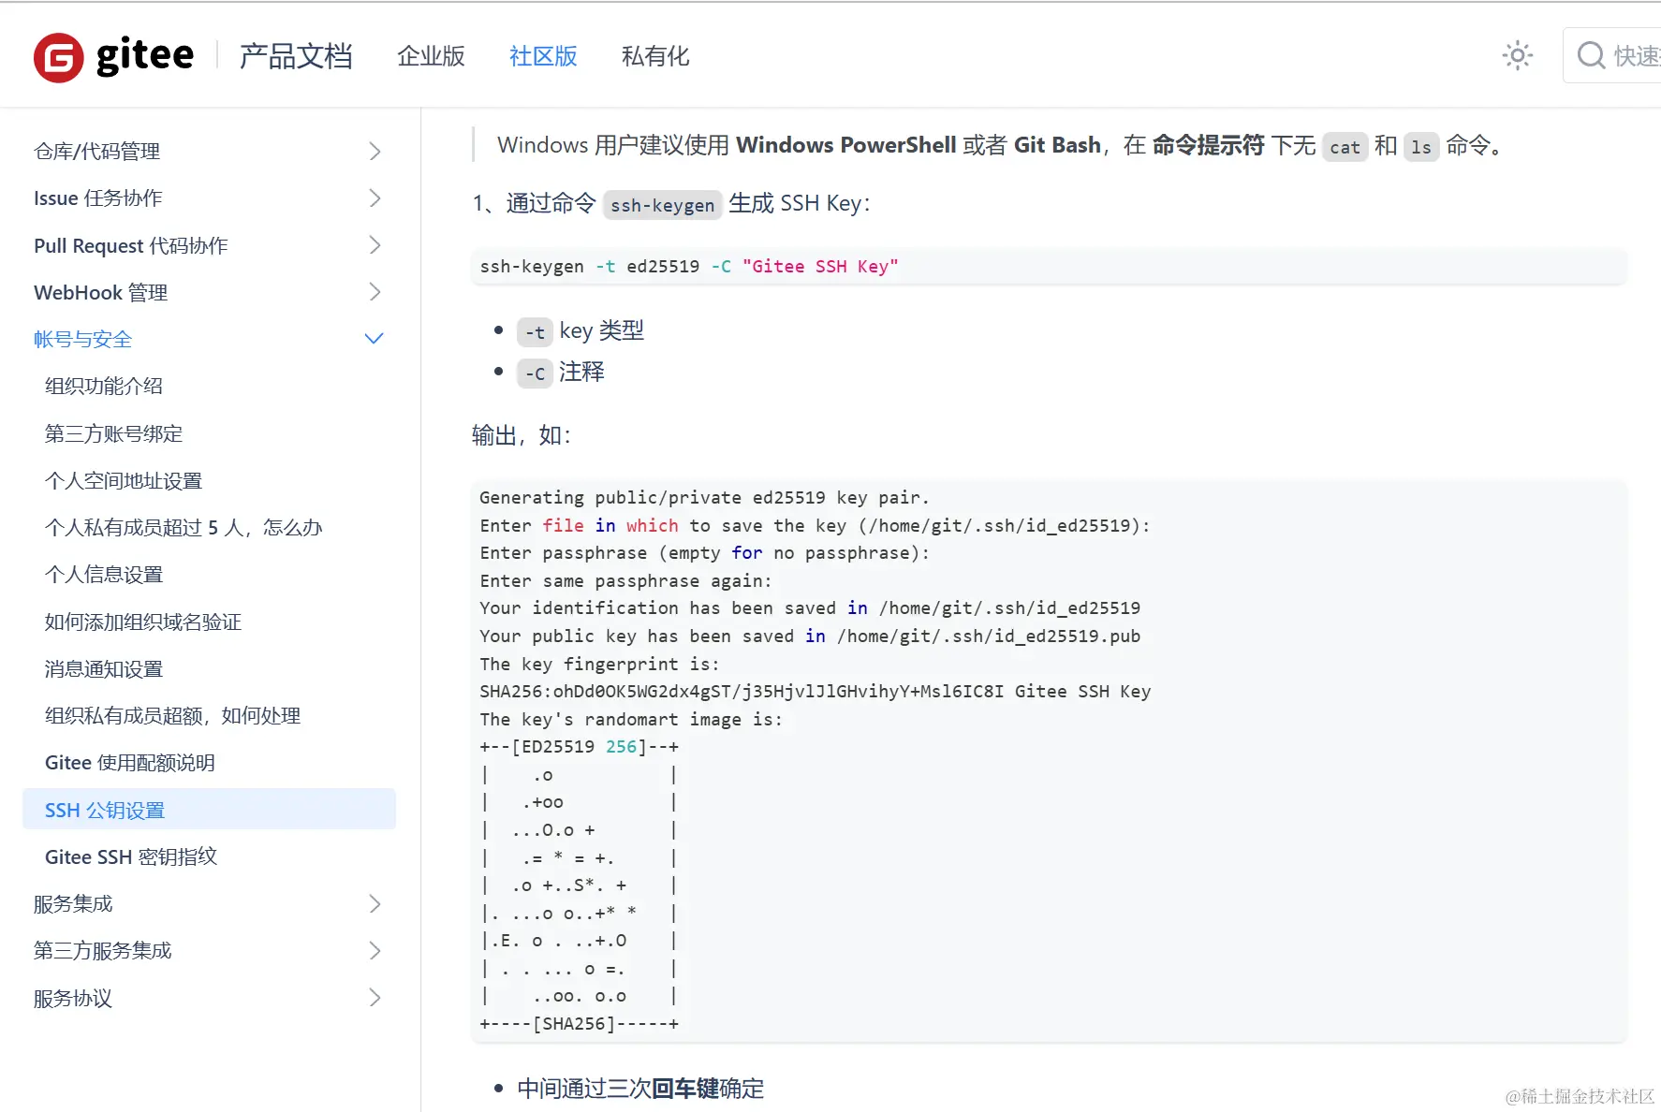Expand the WebHook 管理 chevron

[x=375, y=292]
